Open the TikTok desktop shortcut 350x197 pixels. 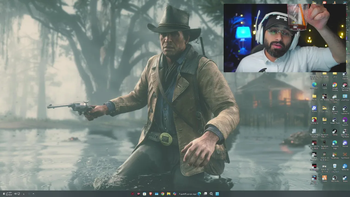335,132
